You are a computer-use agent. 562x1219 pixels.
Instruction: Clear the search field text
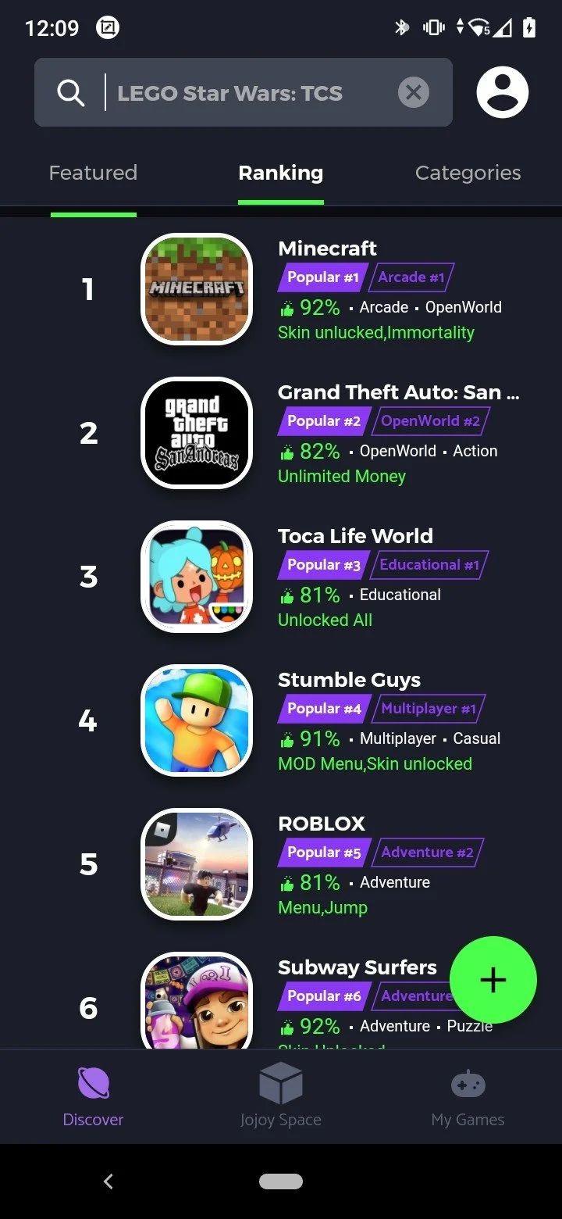pyautogui.click(x=414, y=93)
